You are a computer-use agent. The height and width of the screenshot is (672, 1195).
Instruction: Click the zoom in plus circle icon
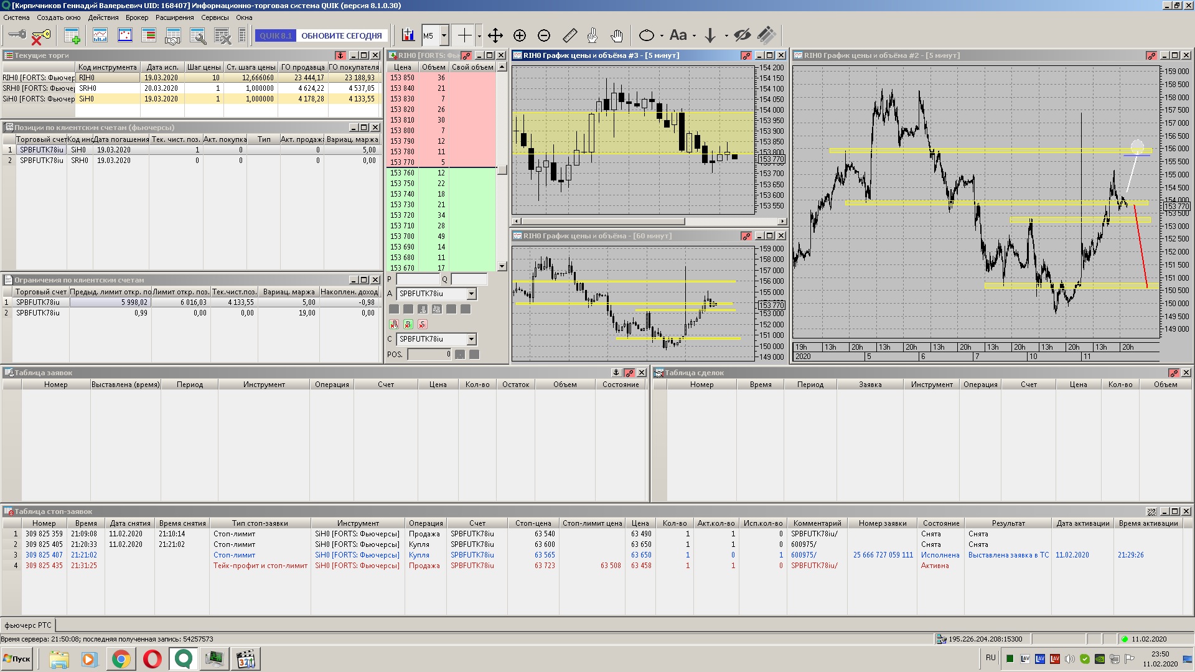tap(520, 35)
